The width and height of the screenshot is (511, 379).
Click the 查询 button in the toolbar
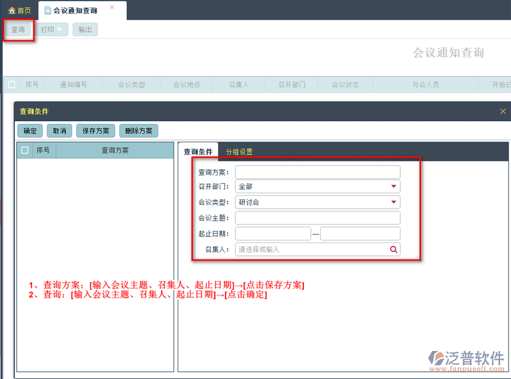(x=18, y=29)
